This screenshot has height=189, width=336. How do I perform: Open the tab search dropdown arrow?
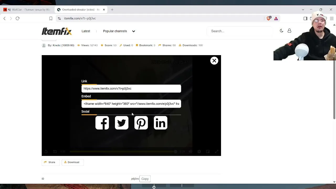(x=303, y=9)
